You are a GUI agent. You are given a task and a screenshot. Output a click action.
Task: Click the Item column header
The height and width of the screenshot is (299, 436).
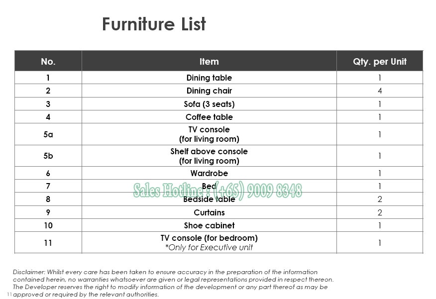(209, 62)
